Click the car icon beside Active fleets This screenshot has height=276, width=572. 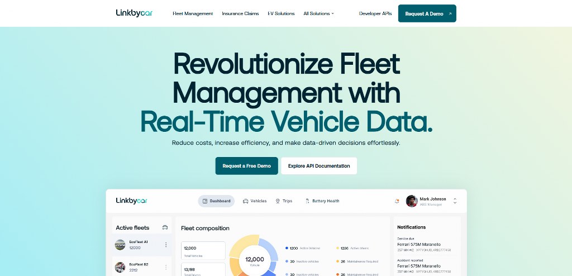coord(165,227)
